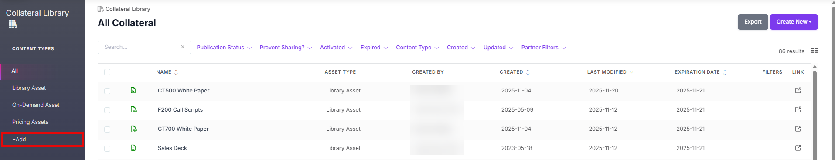Click Library Asset cell in Sales Deck row
835x160 pixels.
pyautogui.click(x=343, y=148)
